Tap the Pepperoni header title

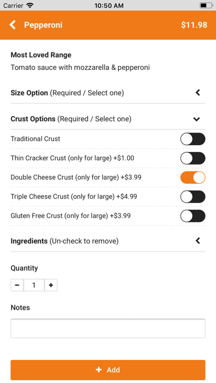[x=44, y=25]
